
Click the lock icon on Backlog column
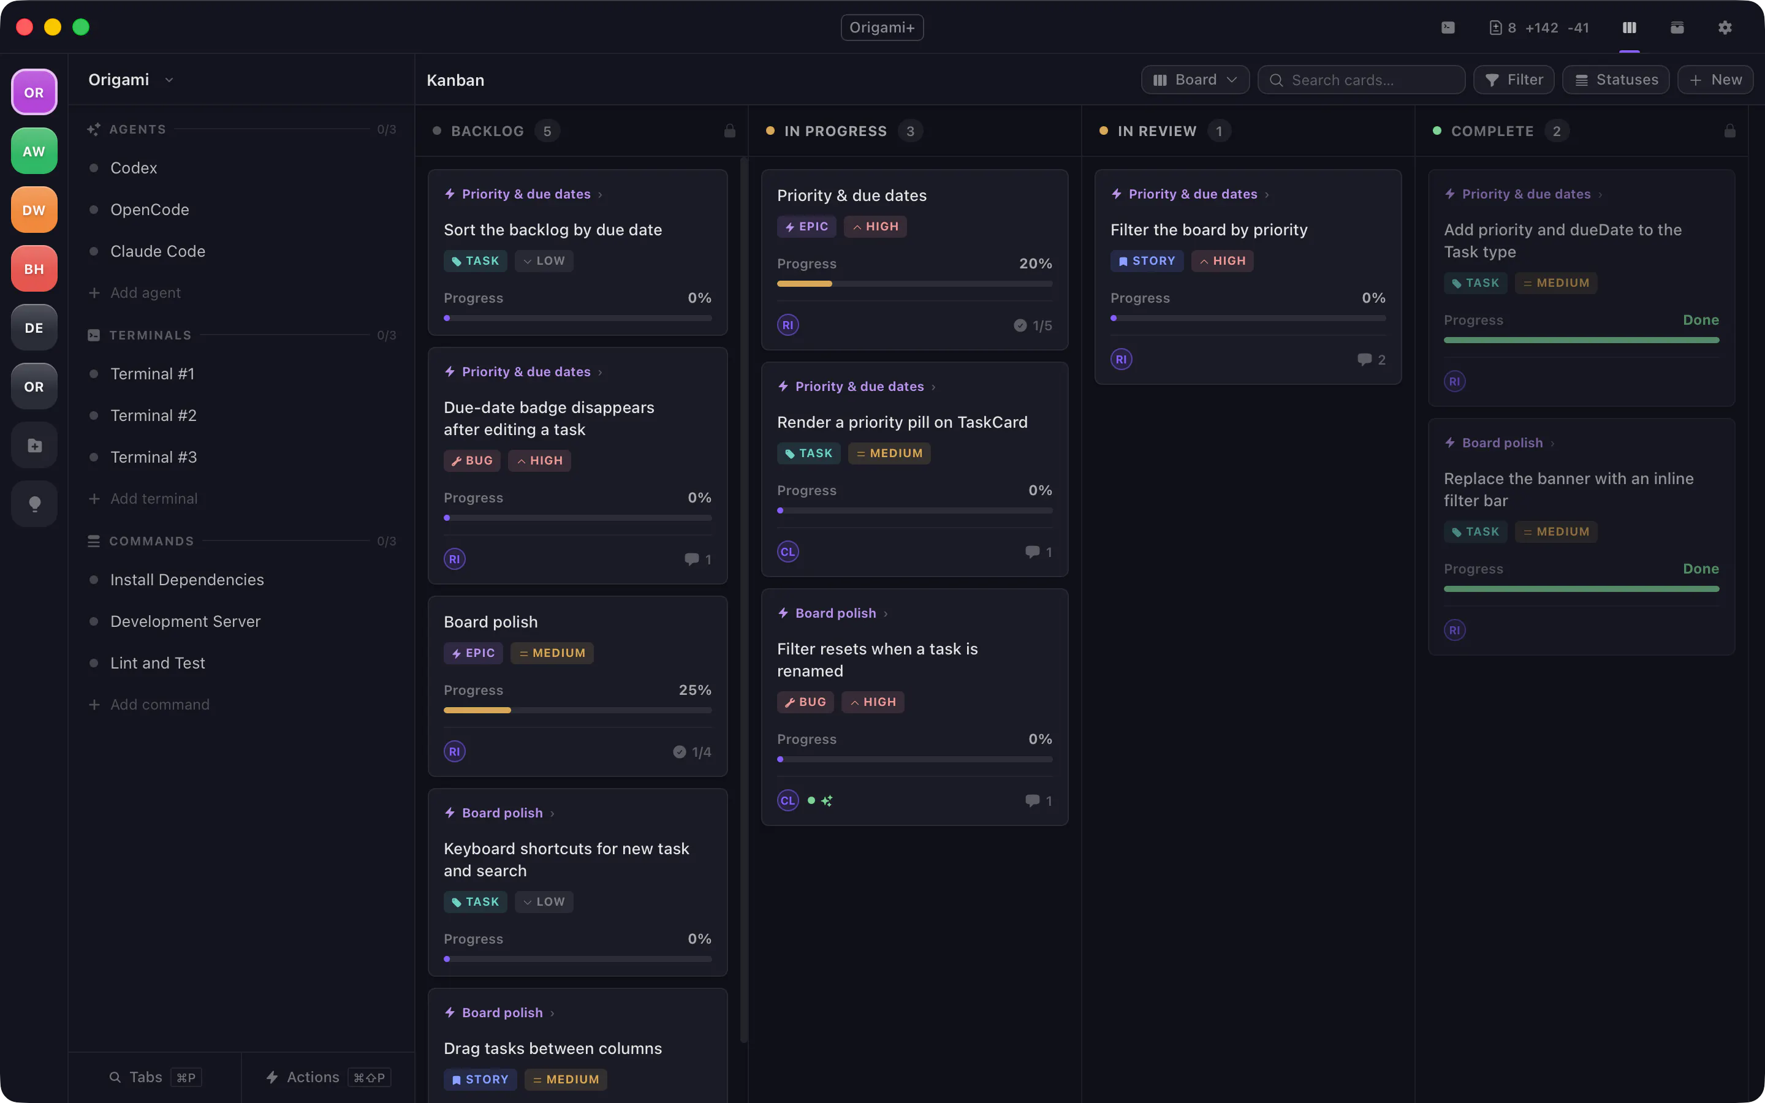(x=729, y=131)
